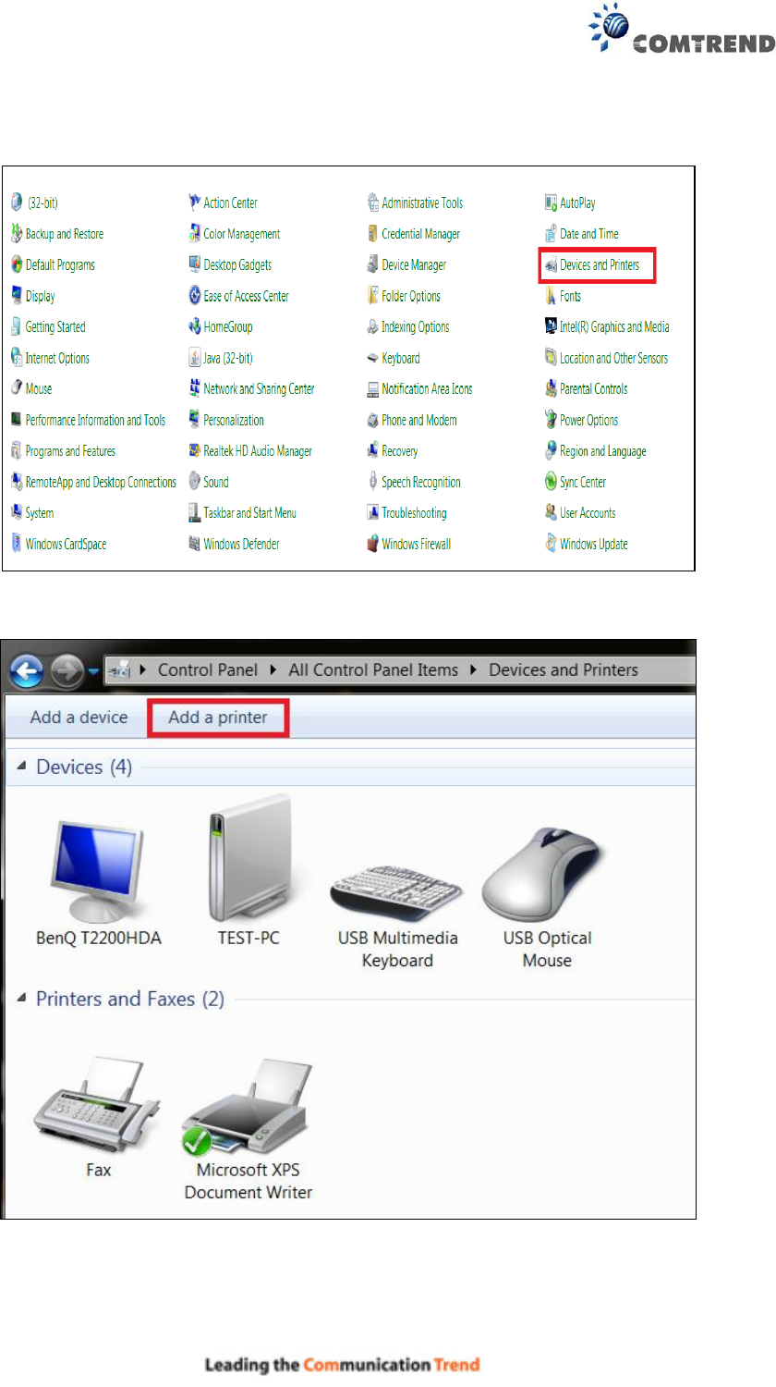Open Region and Language link
The width and height of the screenshot is (776, 1387).
[x=603, y=451]
